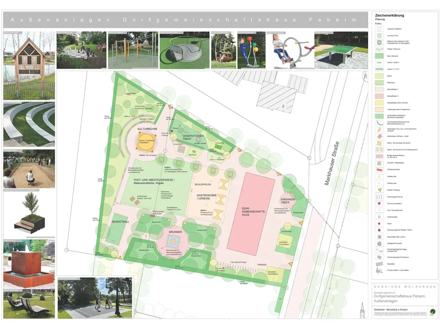Open the playground carousel photo
440x330 pixels.
point(184,50)
